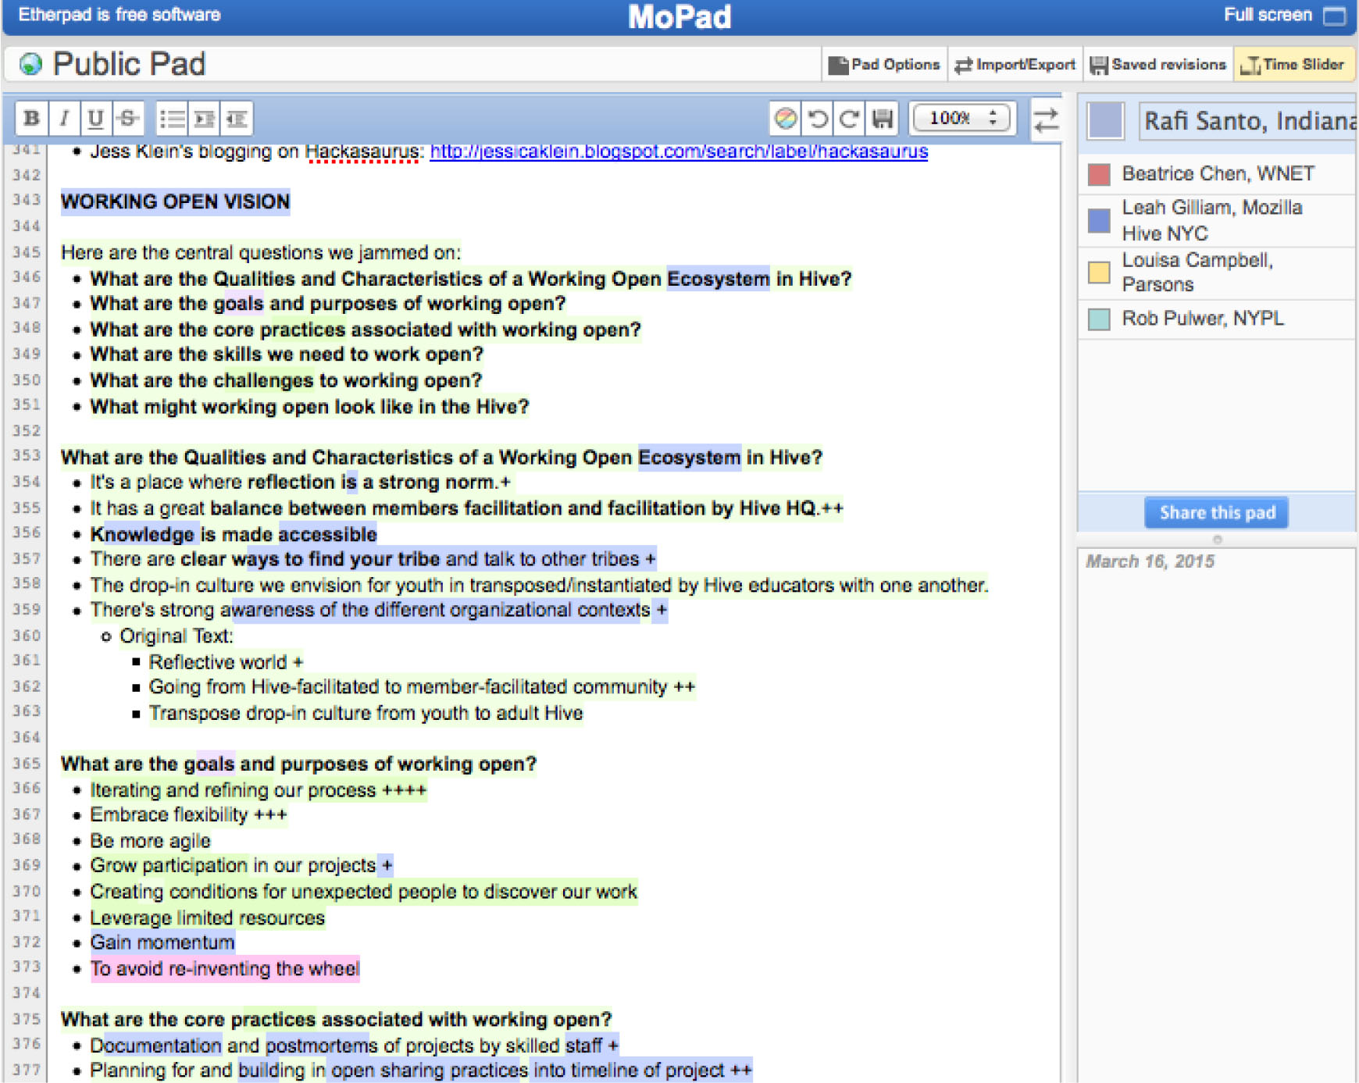This screenshot has height=1083, width=1359.
Task: Redo the last edit
Action: pos(850,119)
